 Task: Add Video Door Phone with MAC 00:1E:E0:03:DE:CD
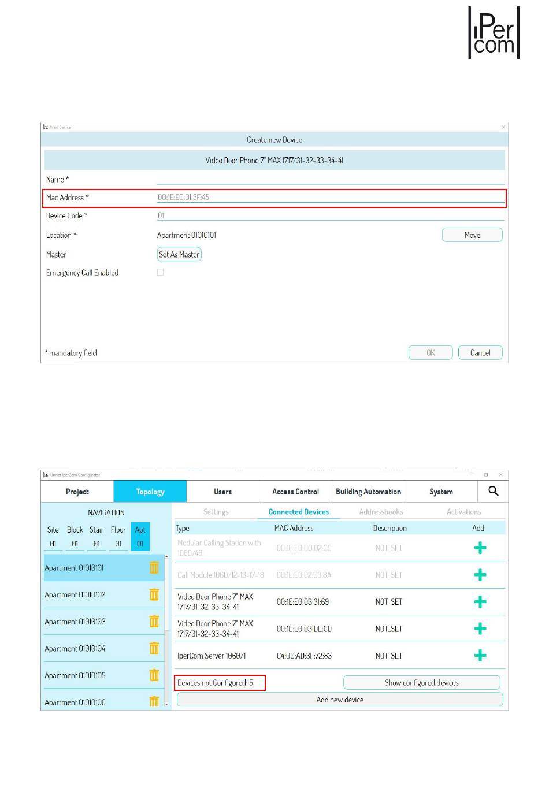point(480,629)
